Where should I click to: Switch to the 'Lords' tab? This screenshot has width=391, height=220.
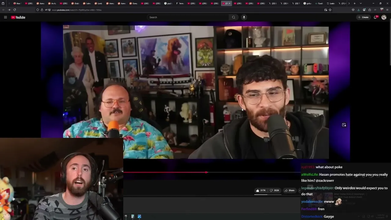pyautogui.click(x=98, y=3)
